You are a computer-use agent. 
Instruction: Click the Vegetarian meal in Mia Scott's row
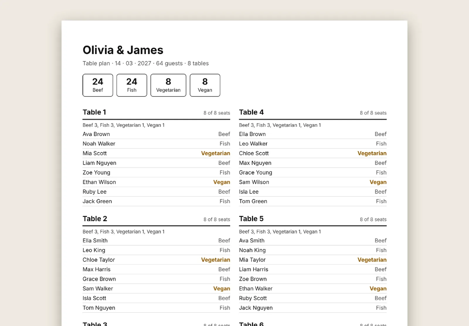click(215, 153)
